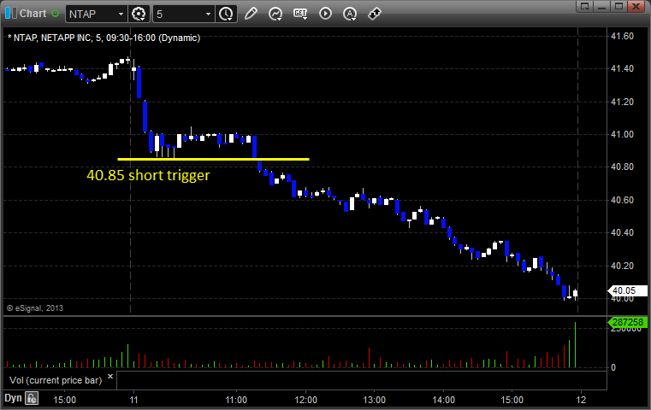Click the 14:00 time axis label
The height and width of the screenshot is (410, 651).
[443, 400]
